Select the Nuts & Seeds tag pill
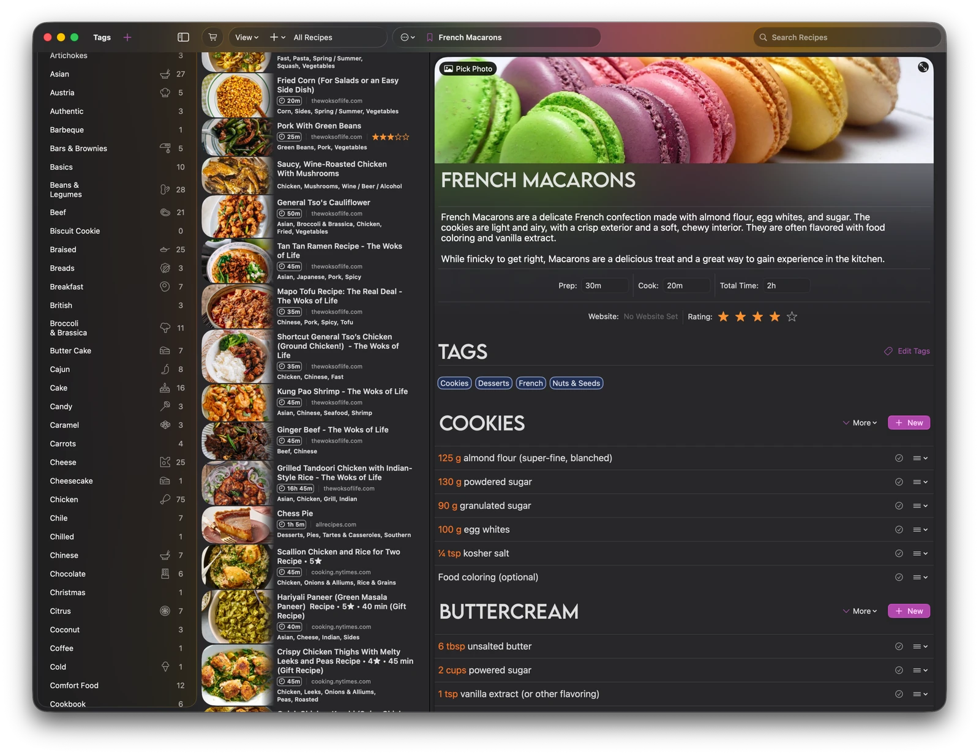The height and width of the screenshot is (755, 979). pos(576,383)
